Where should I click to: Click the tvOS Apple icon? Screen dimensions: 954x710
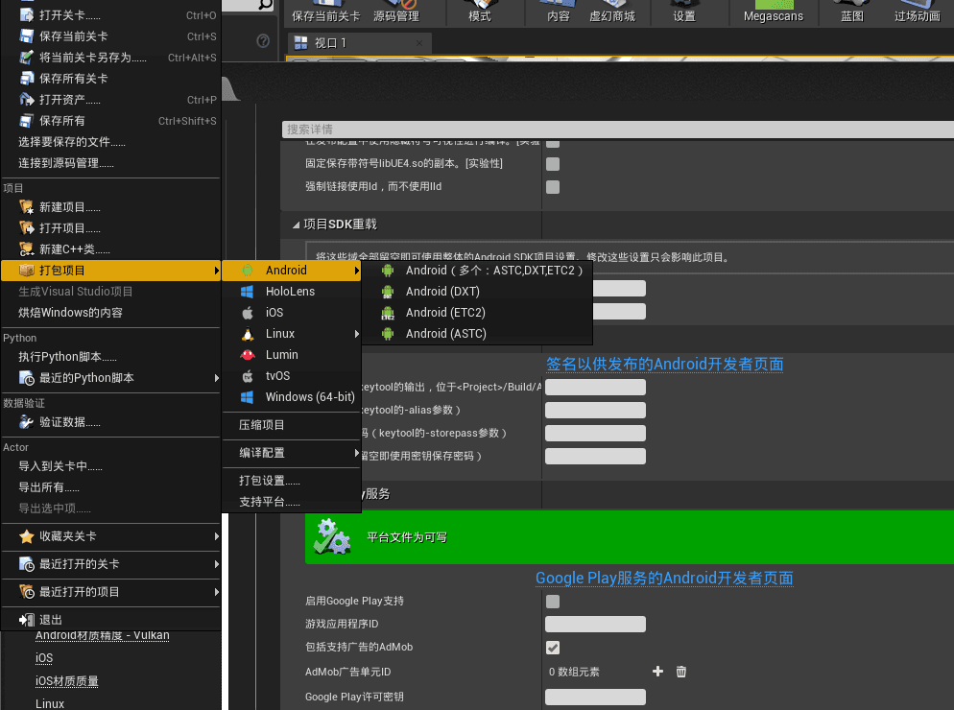coord(247,376)
